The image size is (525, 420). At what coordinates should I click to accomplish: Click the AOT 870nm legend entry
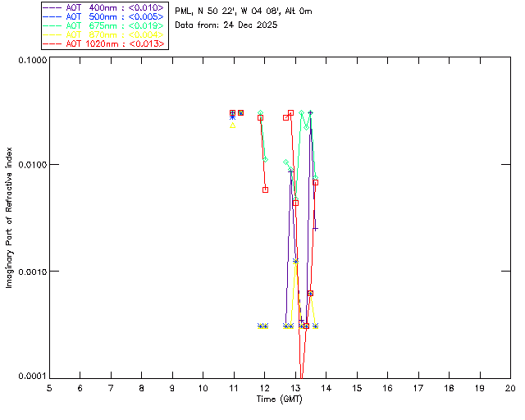104,34
